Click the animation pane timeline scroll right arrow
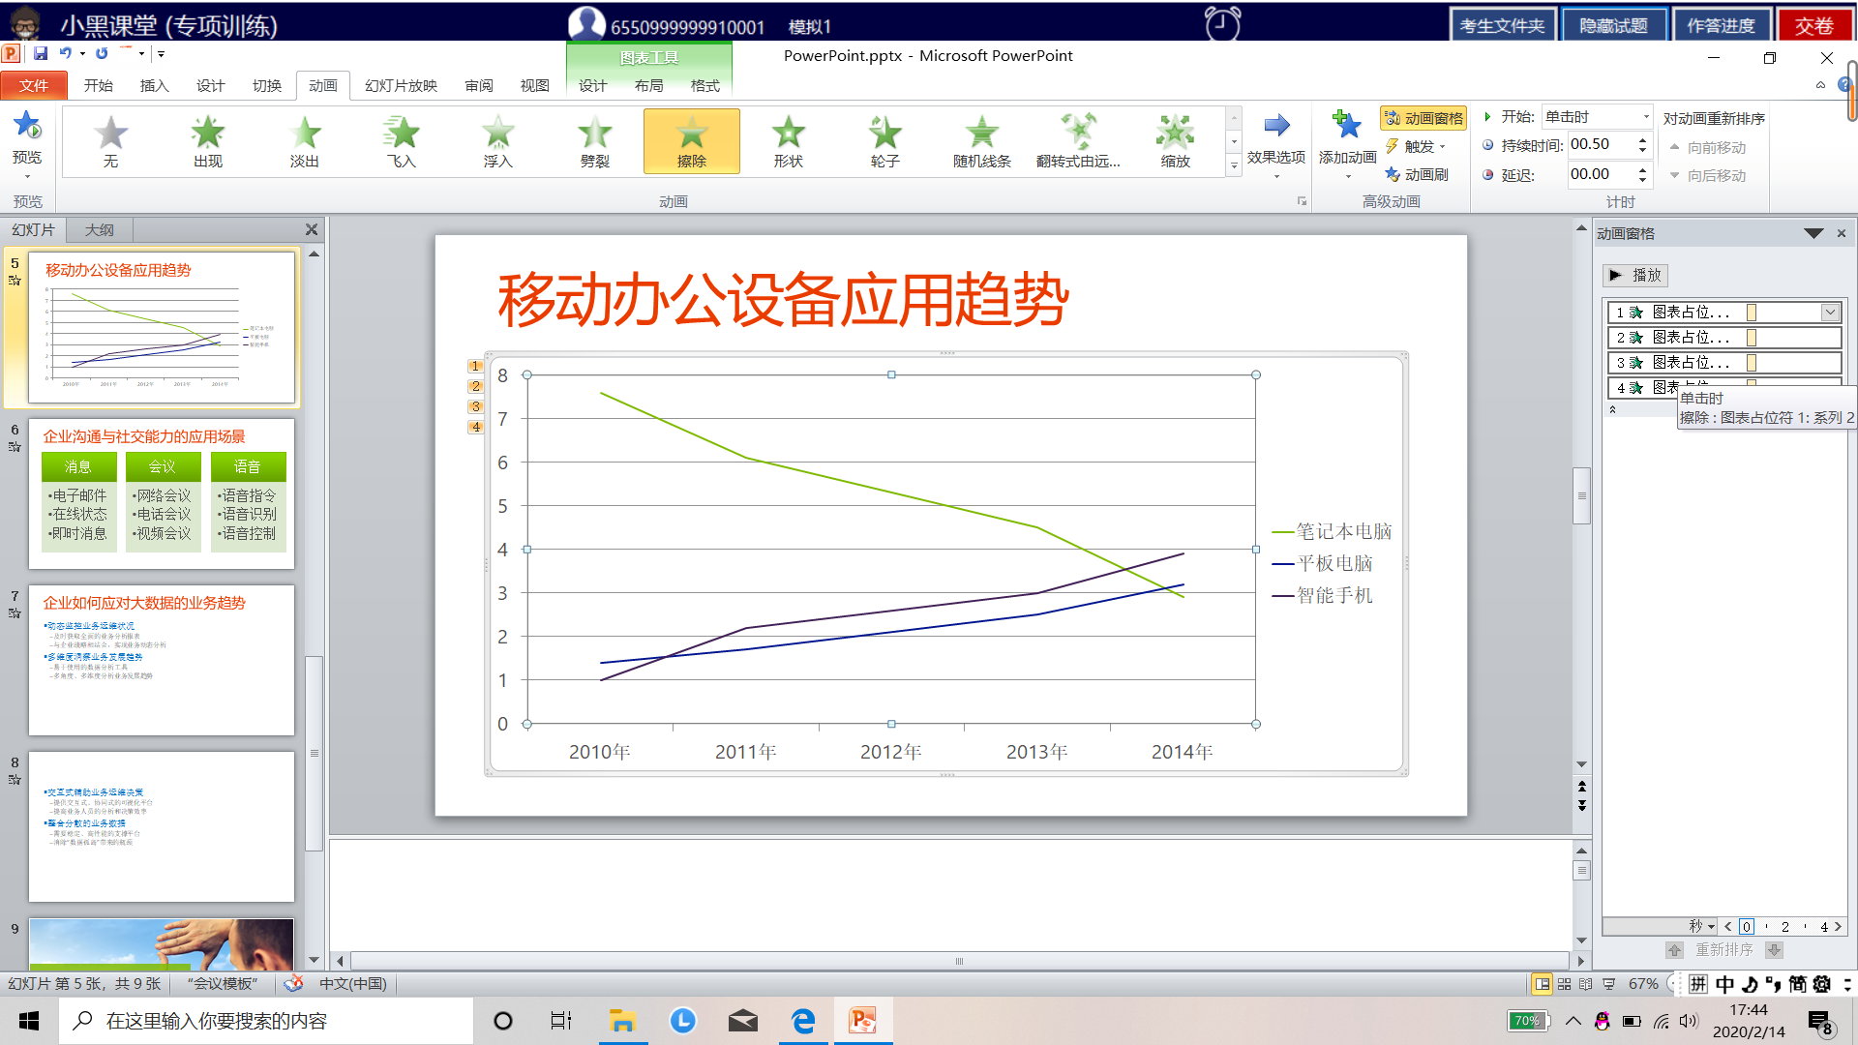This screenshot has height=1045, width=1858. pyautogui.click(x=1837, y=926)
